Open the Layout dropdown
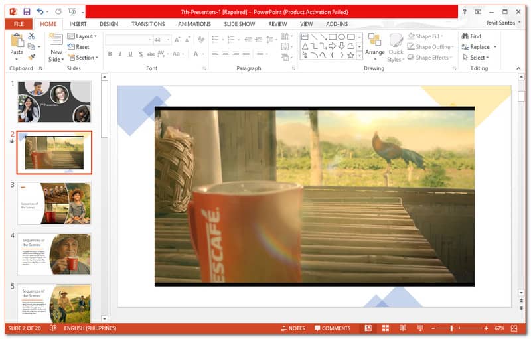Image resolution: width=531 pixels, height=339 pixels. tap(82, 36)
